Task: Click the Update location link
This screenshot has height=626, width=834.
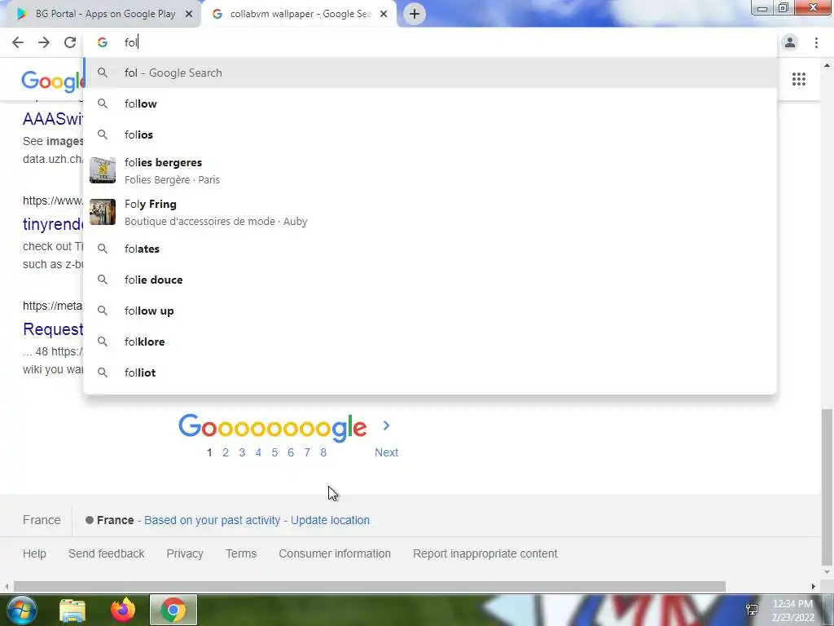Action: coord(330,520)
